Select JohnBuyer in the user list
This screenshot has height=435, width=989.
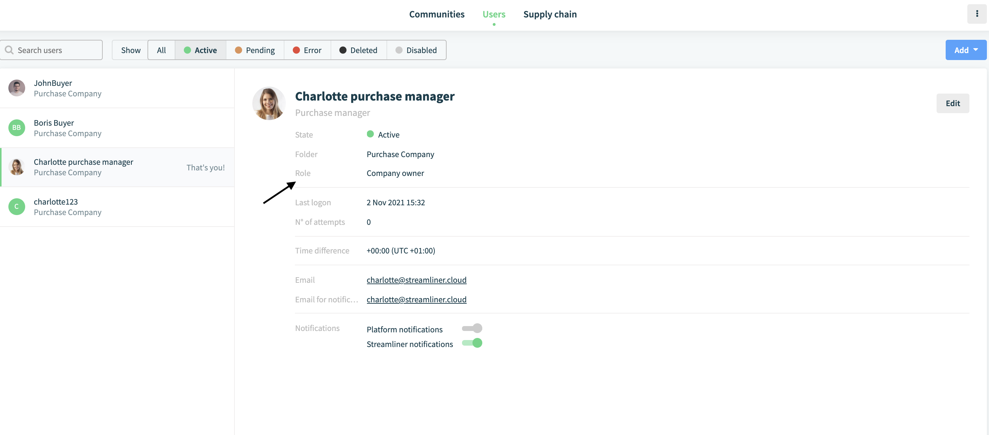117,88
